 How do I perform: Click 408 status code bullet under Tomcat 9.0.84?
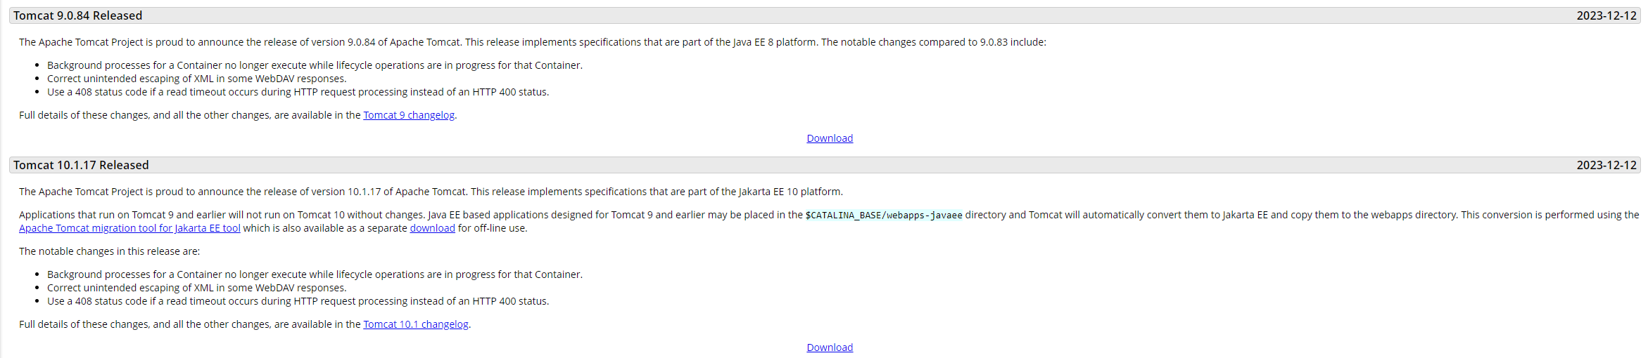pos(298,92)
